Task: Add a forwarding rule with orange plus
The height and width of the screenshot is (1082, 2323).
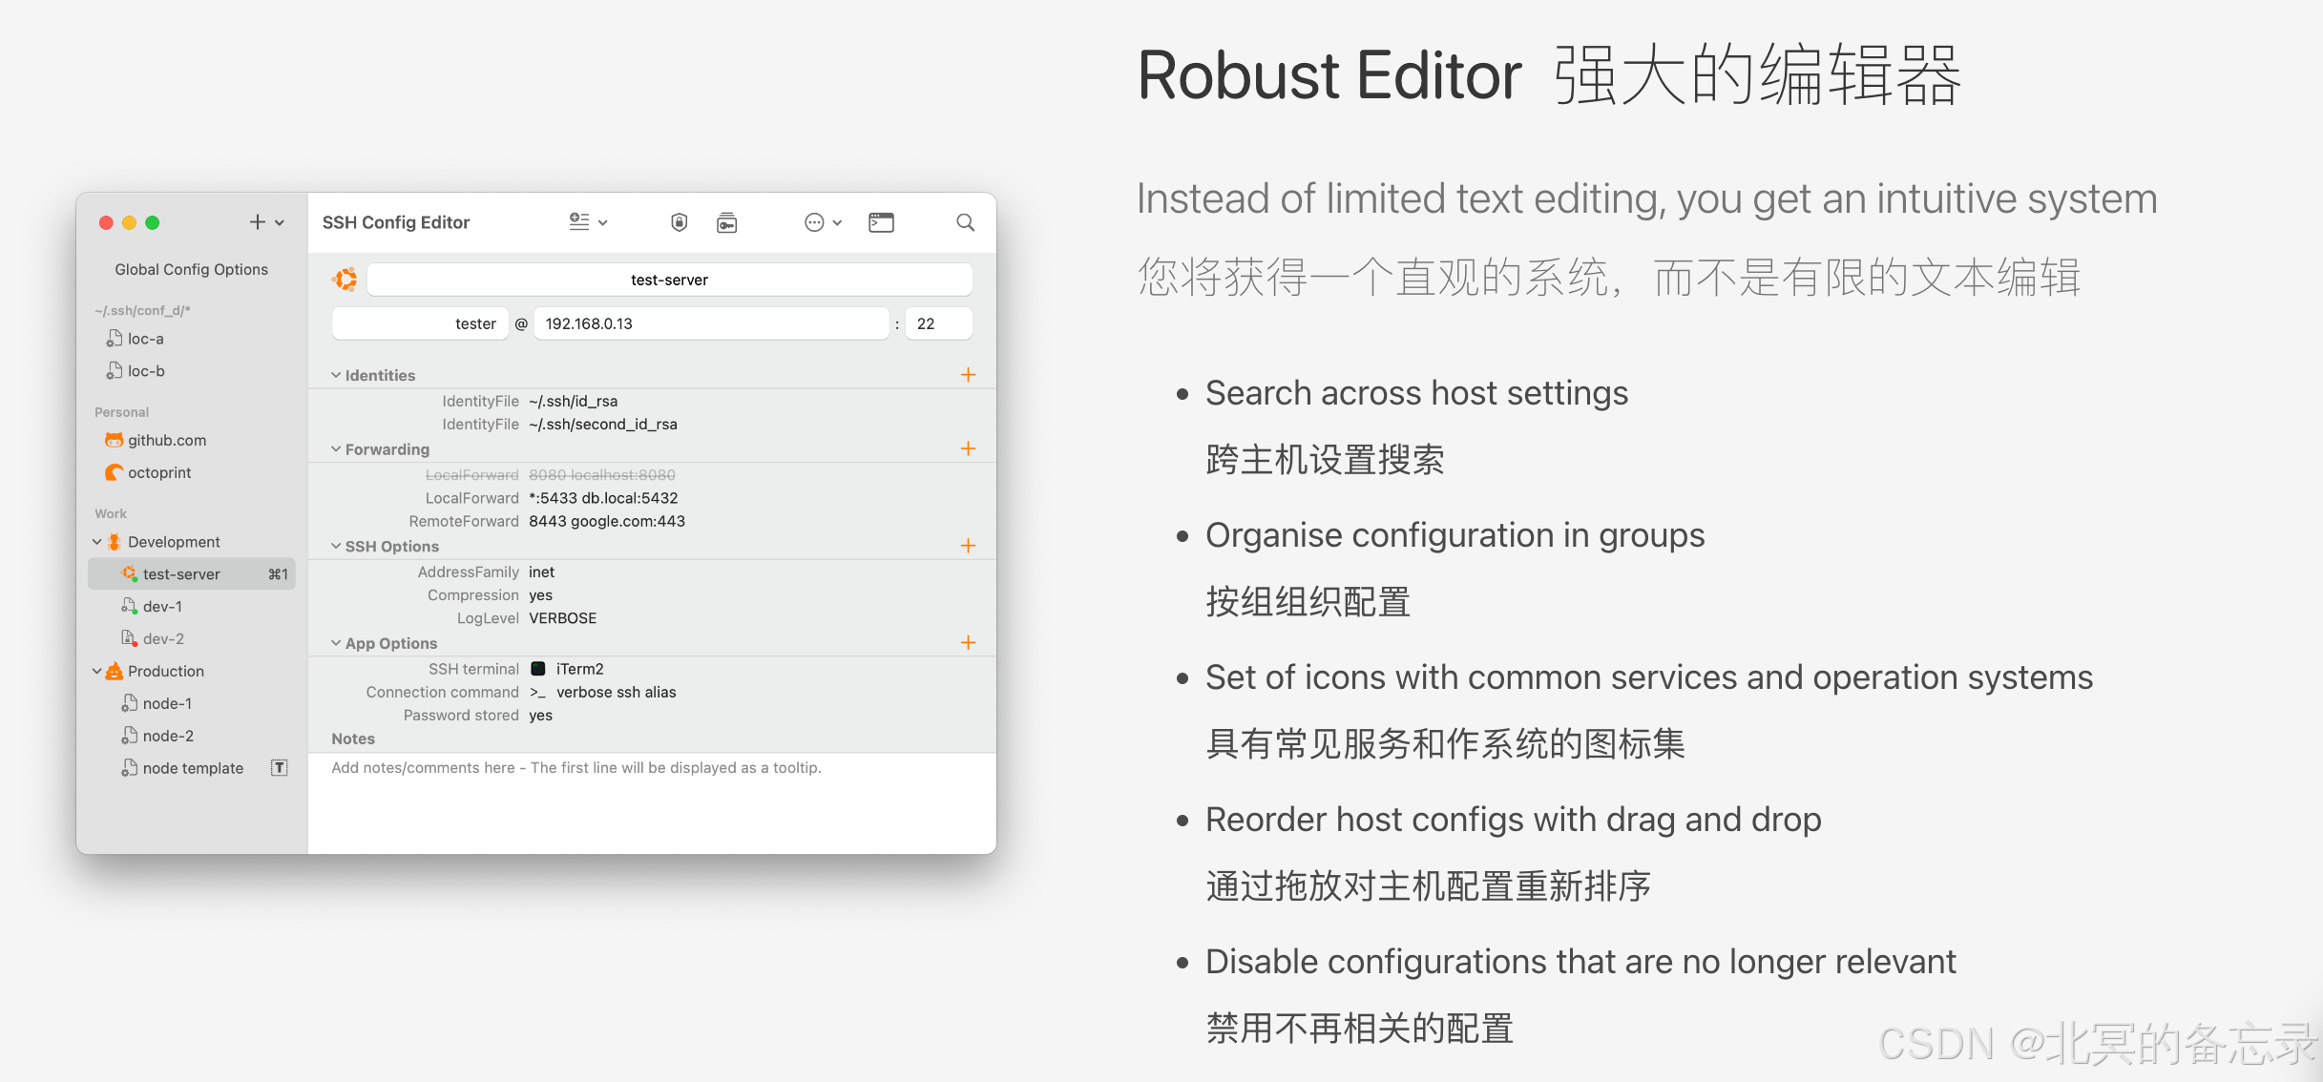Action: tap(968, 448)
